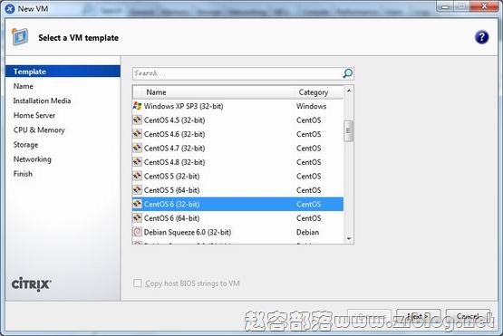This screenshot has height=336, width=503.
Task: Click the Windows category cell
Action: (x=311, y=106)
